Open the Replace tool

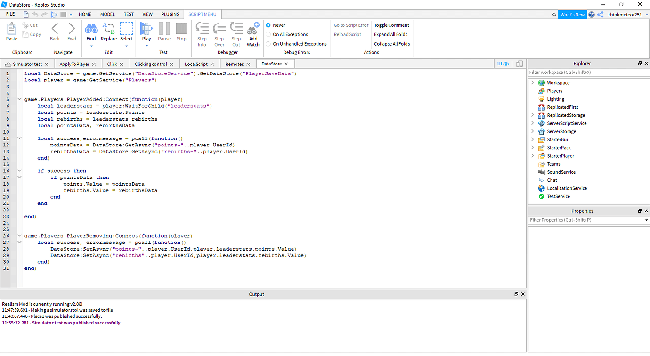pyautogui.click(x=109, y=29)
